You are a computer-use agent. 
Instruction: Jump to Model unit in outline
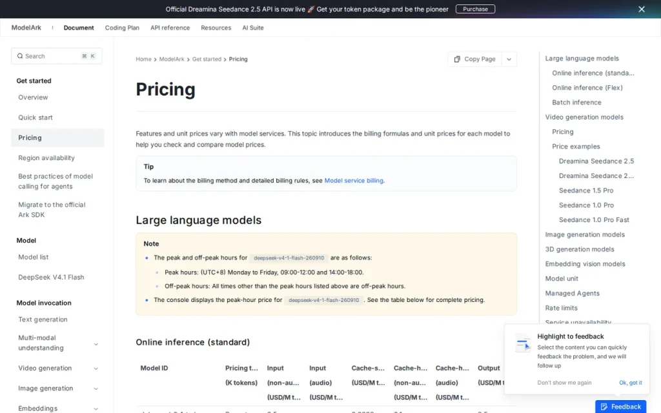click(x=562, y=279)
